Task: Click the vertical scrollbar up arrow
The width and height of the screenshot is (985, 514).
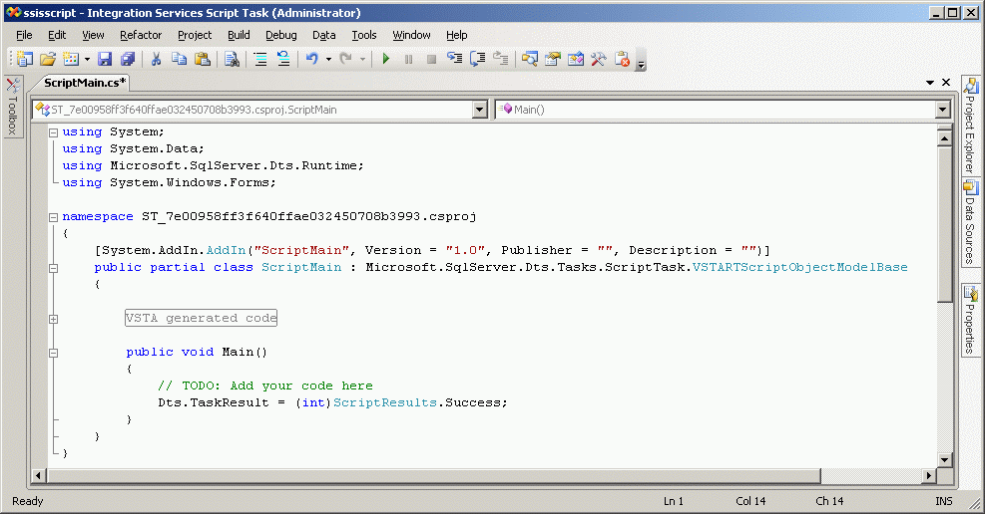Action: coord(944,137)
